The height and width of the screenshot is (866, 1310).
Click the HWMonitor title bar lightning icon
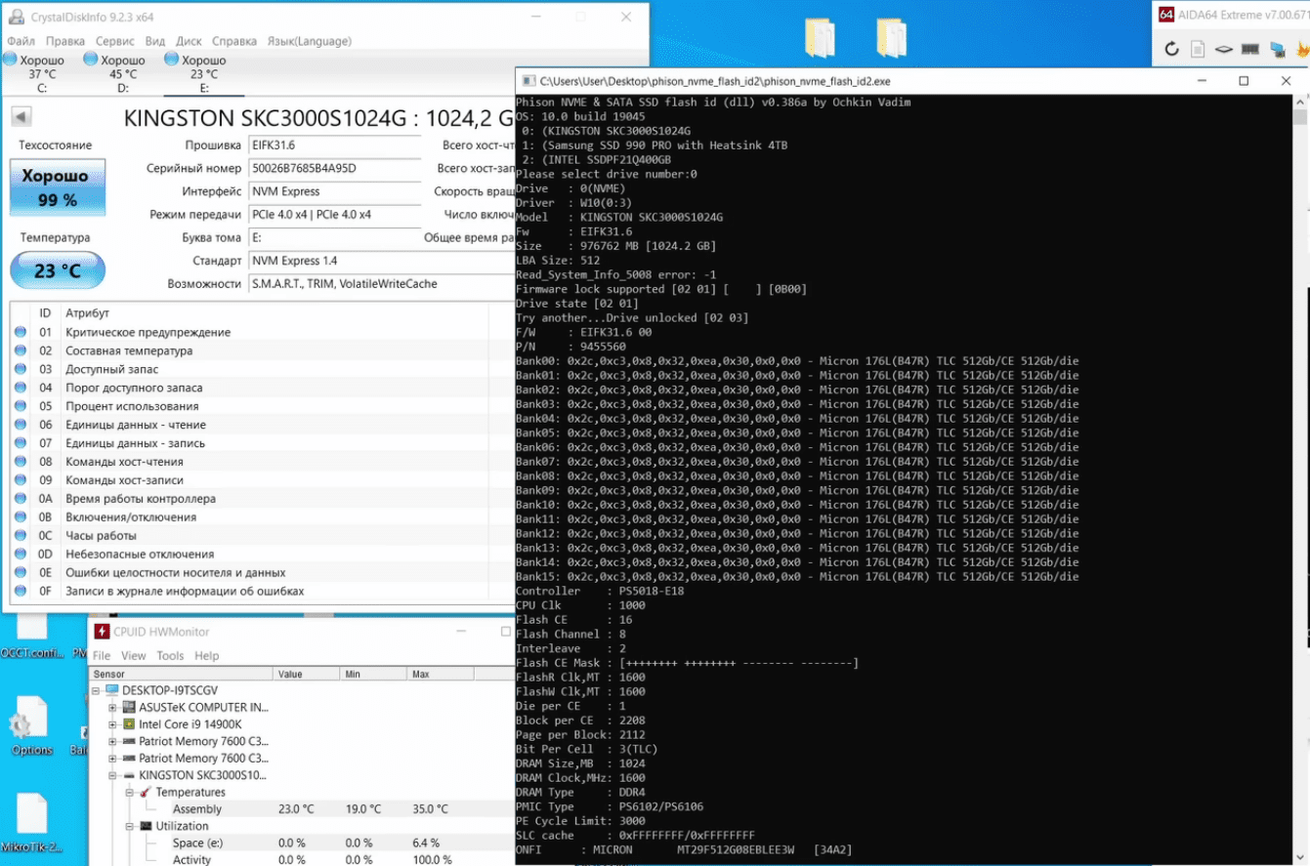pos(102,632)
